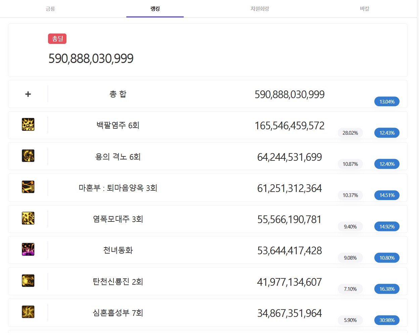Switch to the 금룡 tab
Image resolution: width=419 pixels, height=335 pixels.
point(50,9)
